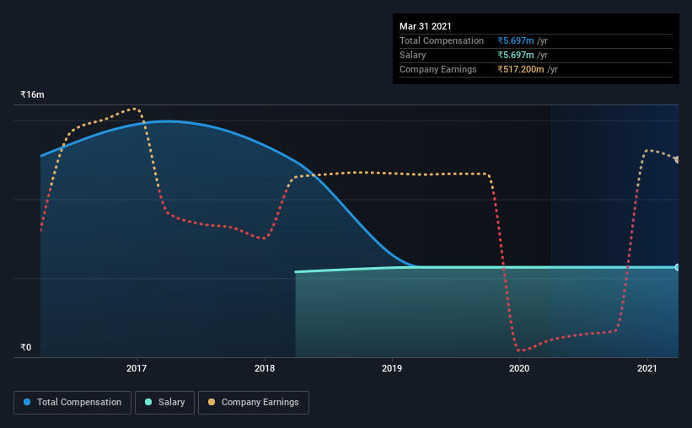This screenshot has height=428, width=692.
Task: Click the Company Earnings ₹517.200m tooltip value
Action: pos(521,69)
